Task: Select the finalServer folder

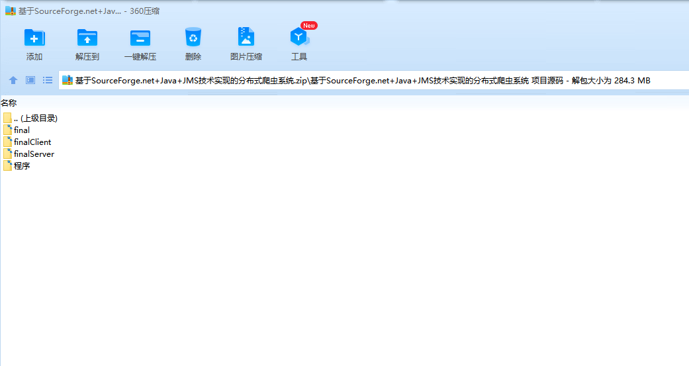Action: click(x=28, y=154)
